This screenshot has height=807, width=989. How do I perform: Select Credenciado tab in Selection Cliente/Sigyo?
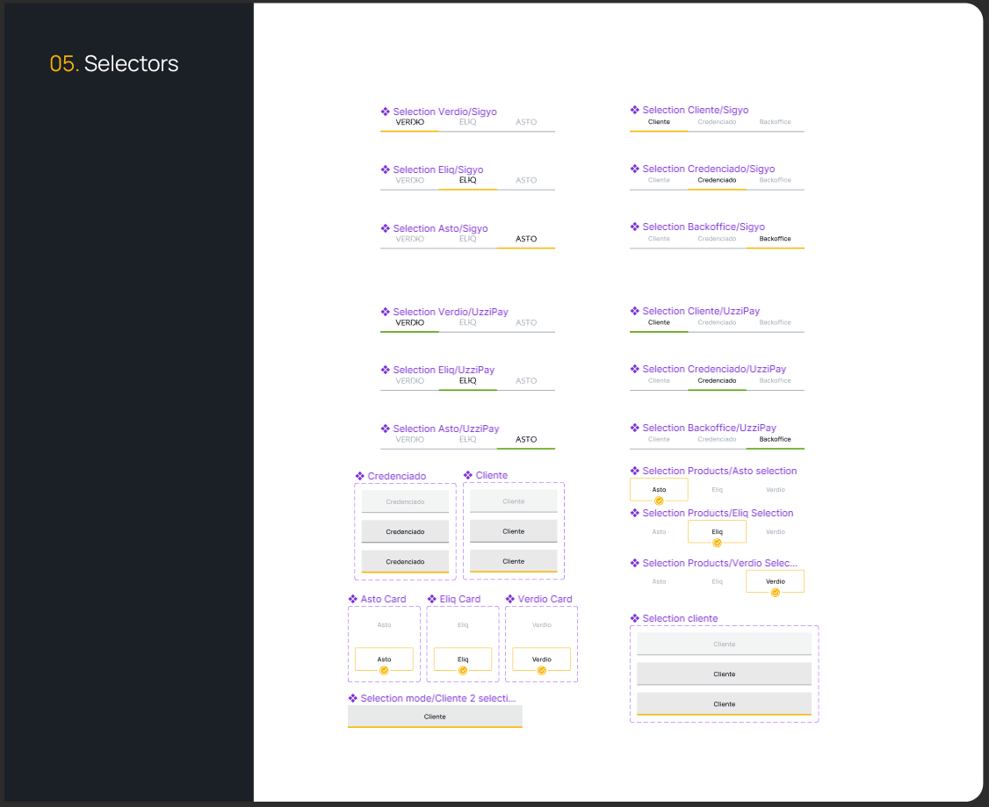point(717,122)
